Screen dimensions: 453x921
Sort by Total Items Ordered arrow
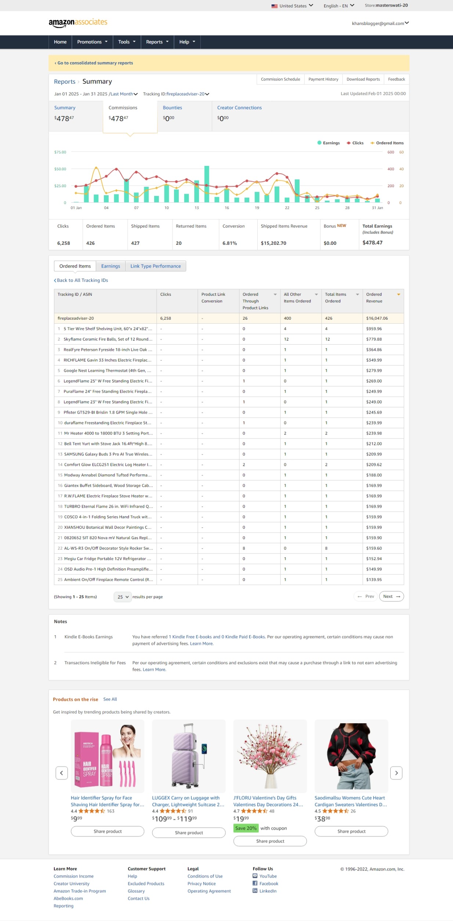pos(357,294)
